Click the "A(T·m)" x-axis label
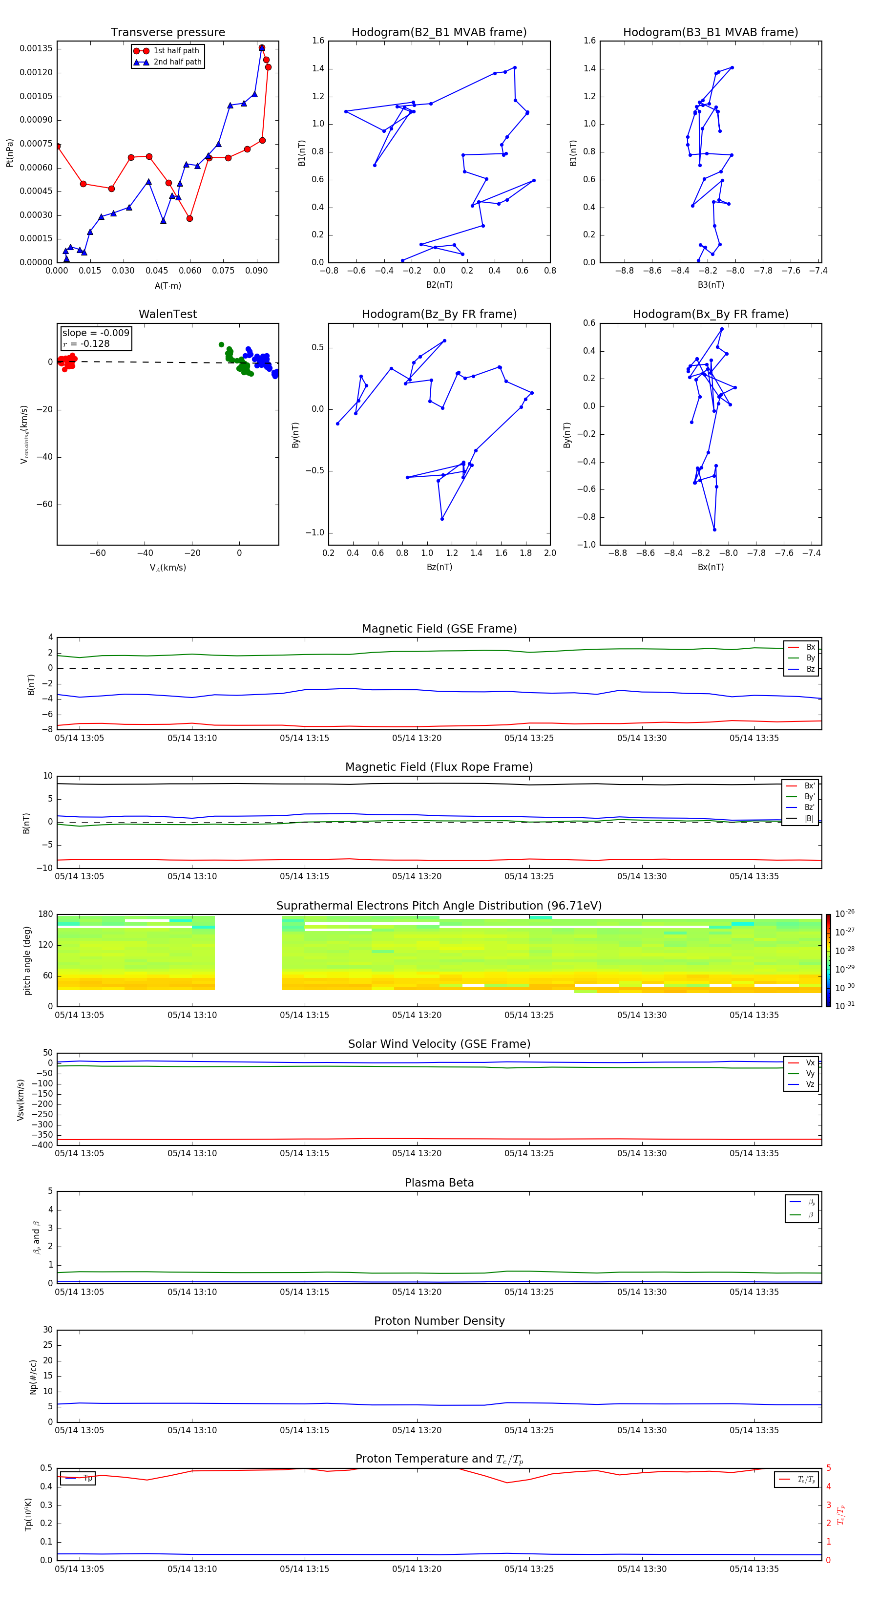 167,285
